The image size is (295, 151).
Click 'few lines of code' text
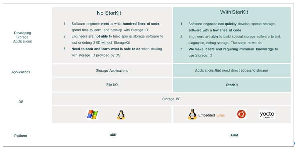coord(227,30)
